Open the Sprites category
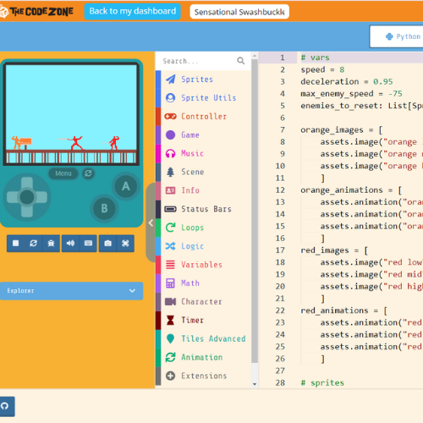 (x=203, y=80)
